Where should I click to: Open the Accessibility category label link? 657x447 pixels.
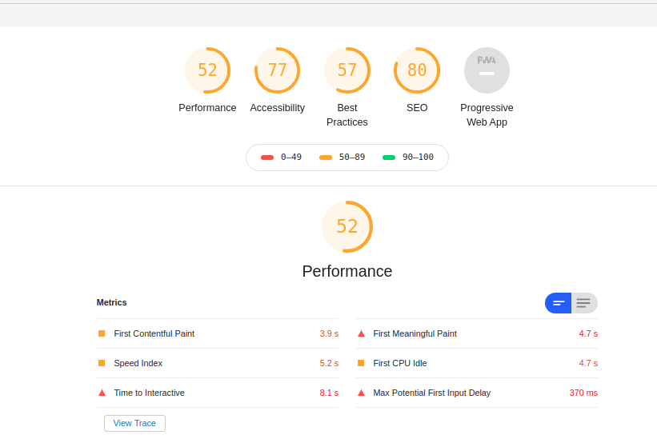(277, 108)
